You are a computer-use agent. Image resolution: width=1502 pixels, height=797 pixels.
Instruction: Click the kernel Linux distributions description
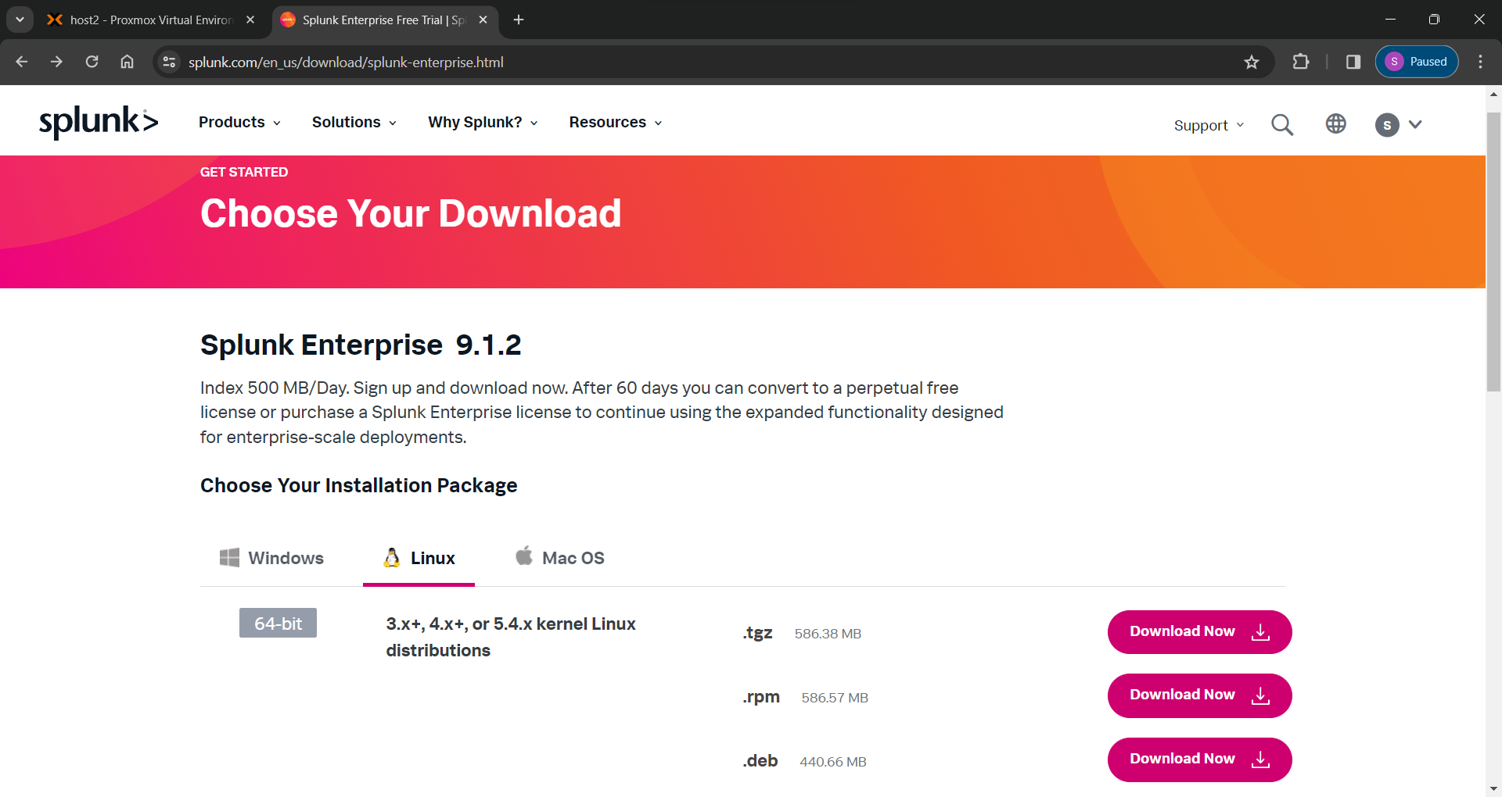tap(511, 637)
